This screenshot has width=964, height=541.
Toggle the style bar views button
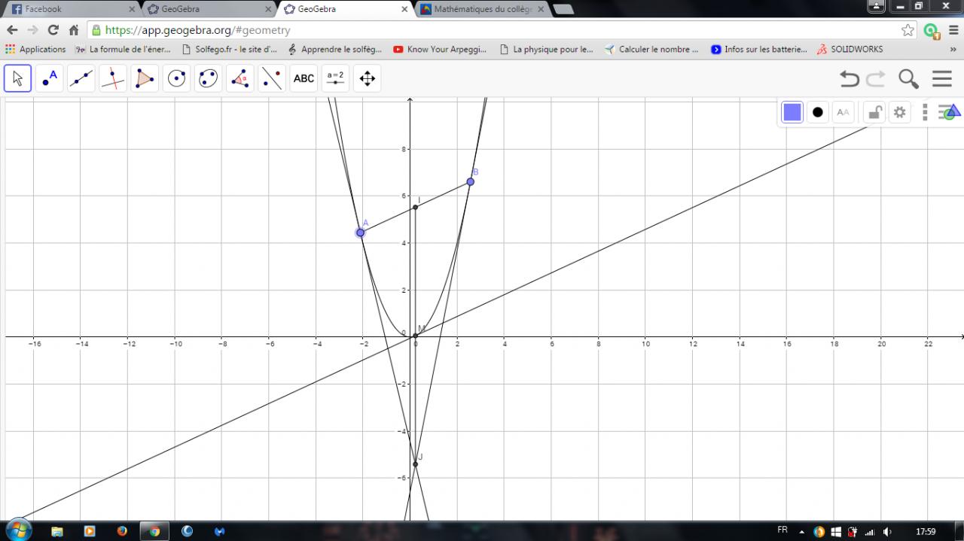coord(949,112)
